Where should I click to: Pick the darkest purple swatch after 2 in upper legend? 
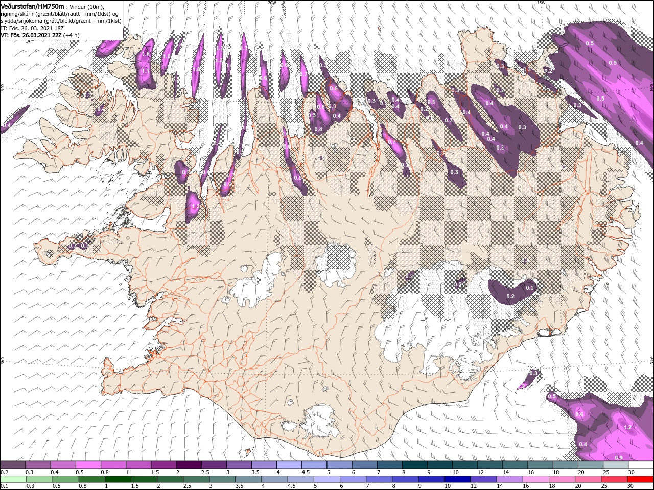[189, 465]
